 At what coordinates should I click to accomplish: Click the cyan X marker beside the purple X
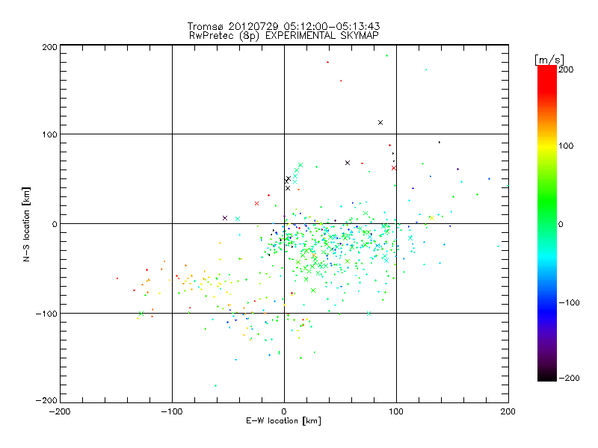(238, 219)
